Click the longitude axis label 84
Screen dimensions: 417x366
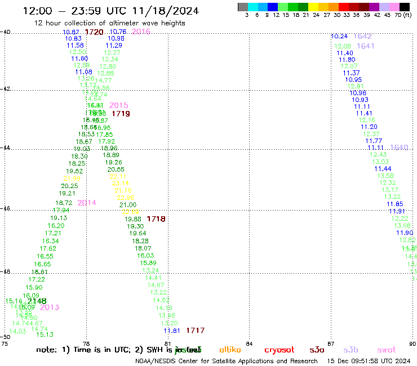(249, 344)
